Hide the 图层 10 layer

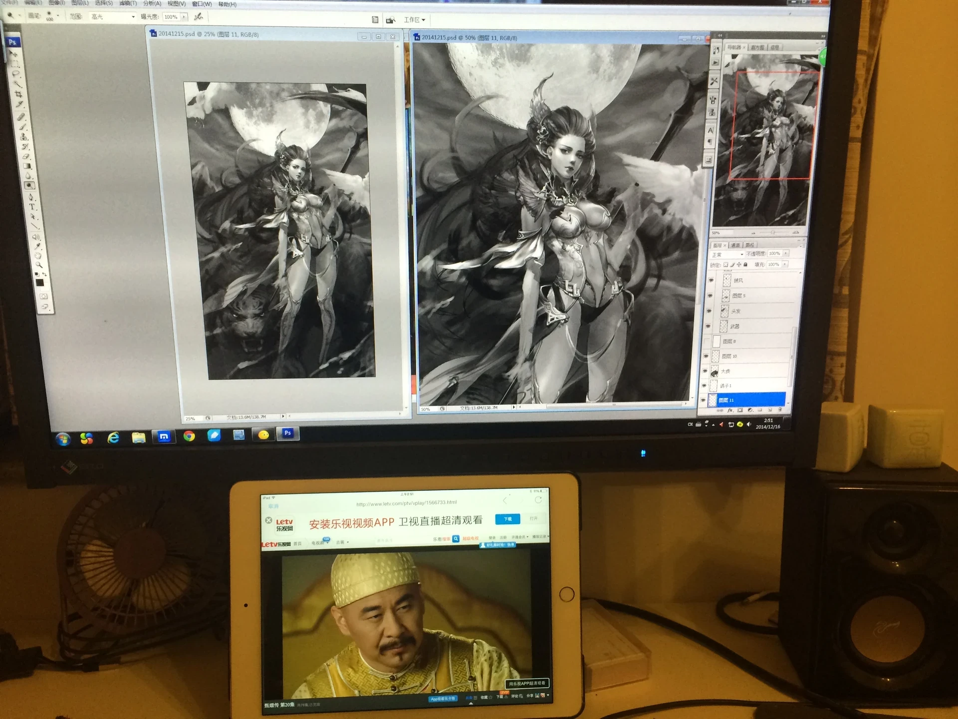point(706,356)
